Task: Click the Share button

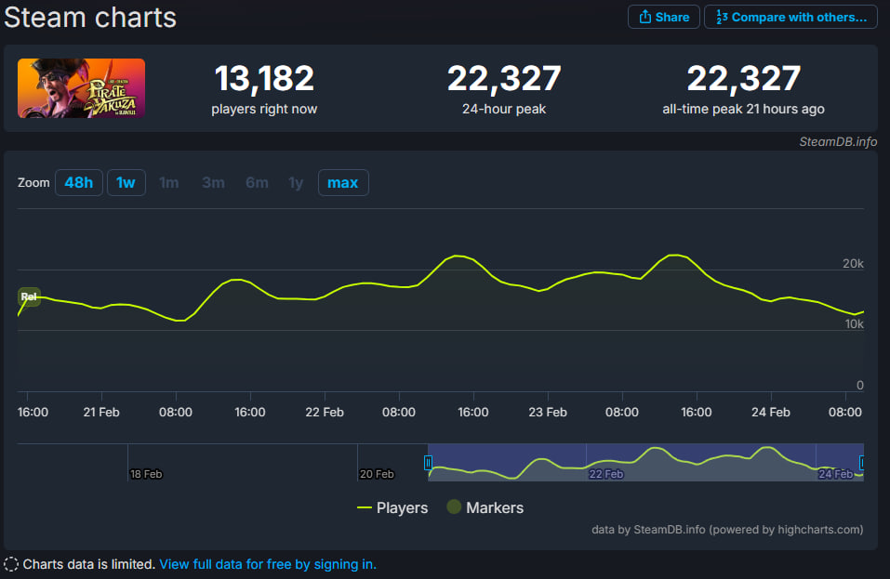Action: 664,17
